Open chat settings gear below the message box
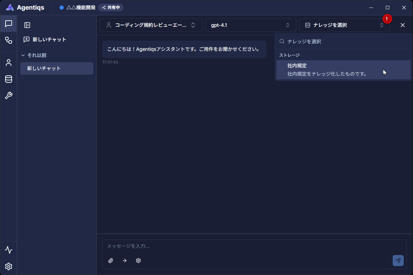The width and height of the screenshot is (413, 275). click(138, 261)
